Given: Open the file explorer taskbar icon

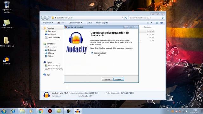Looking at the screenshot, I should pos(22,111).
